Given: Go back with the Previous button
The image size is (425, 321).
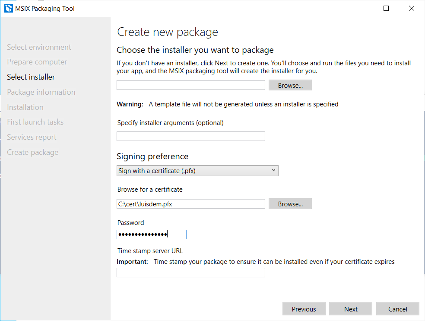Looking at the screenshot, I should coord(304,309).
